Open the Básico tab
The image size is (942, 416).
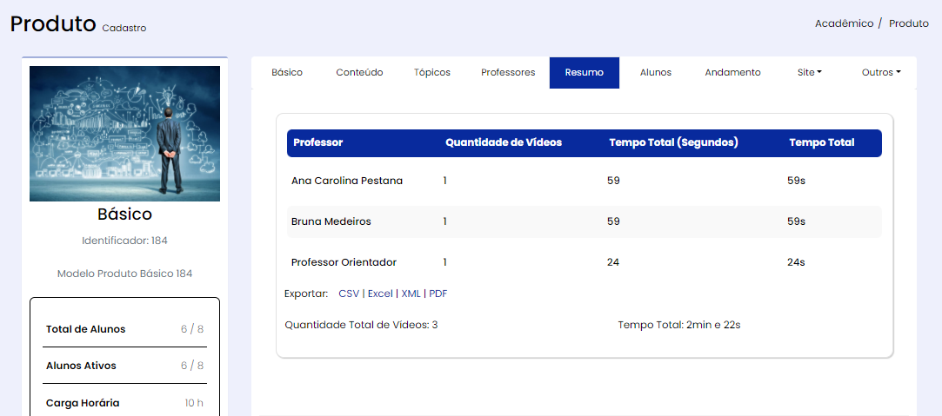point(287,73)
